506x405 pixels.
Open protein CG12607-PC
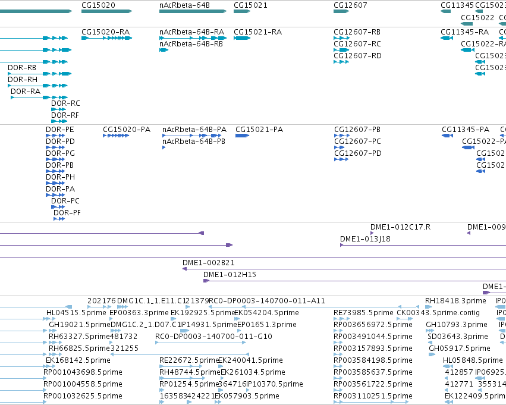click(x=357, y=142)
